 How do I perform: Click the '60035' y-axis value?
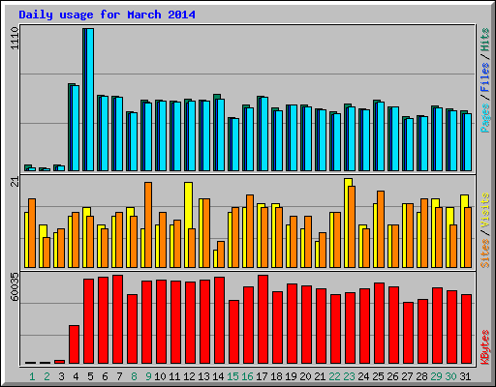15,286
